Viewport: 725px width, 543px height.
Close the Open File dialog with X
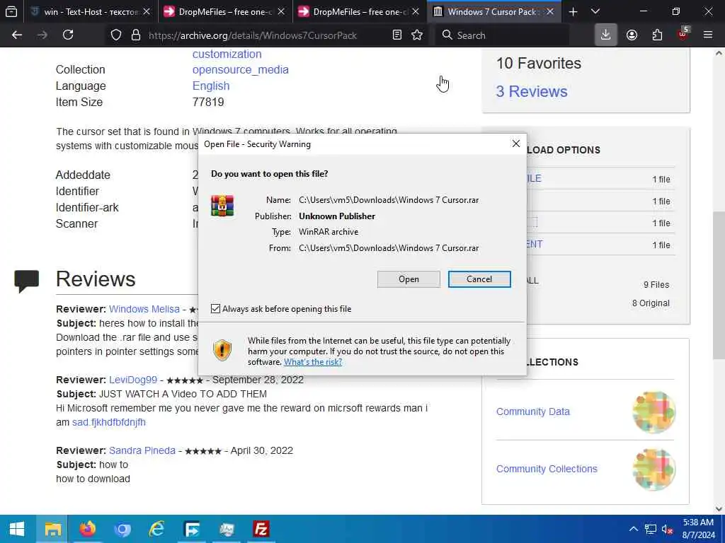tap(516, 144)
